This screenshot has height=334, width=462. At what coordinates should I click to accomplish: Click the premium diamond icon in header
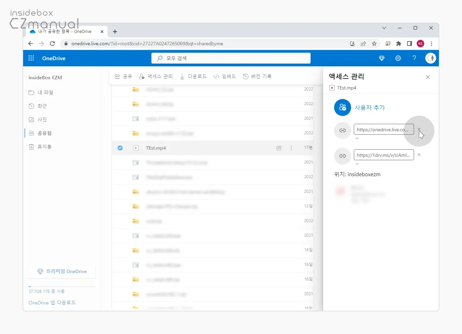click(x=382, y=58)
